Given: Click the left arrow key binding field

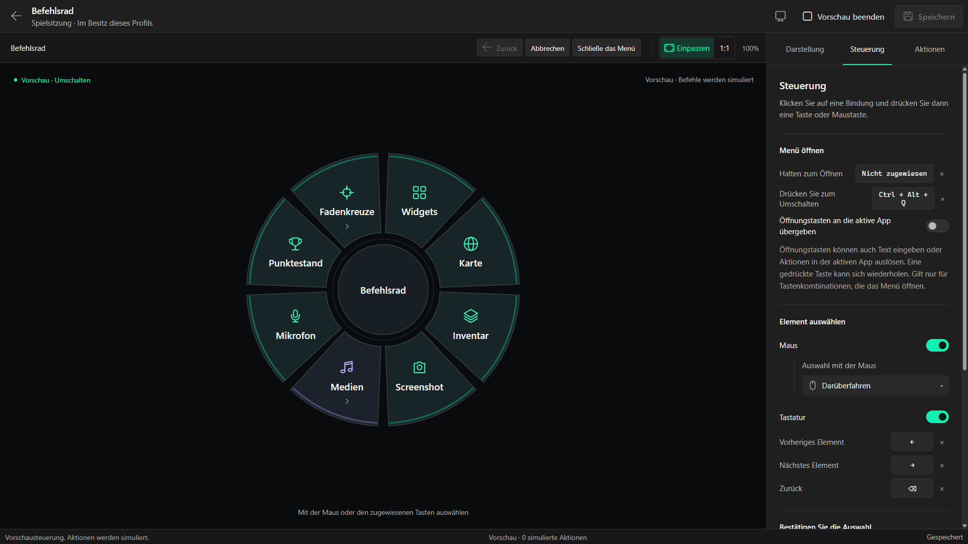Looking at the screenshot, I should (x=912, y=442).
